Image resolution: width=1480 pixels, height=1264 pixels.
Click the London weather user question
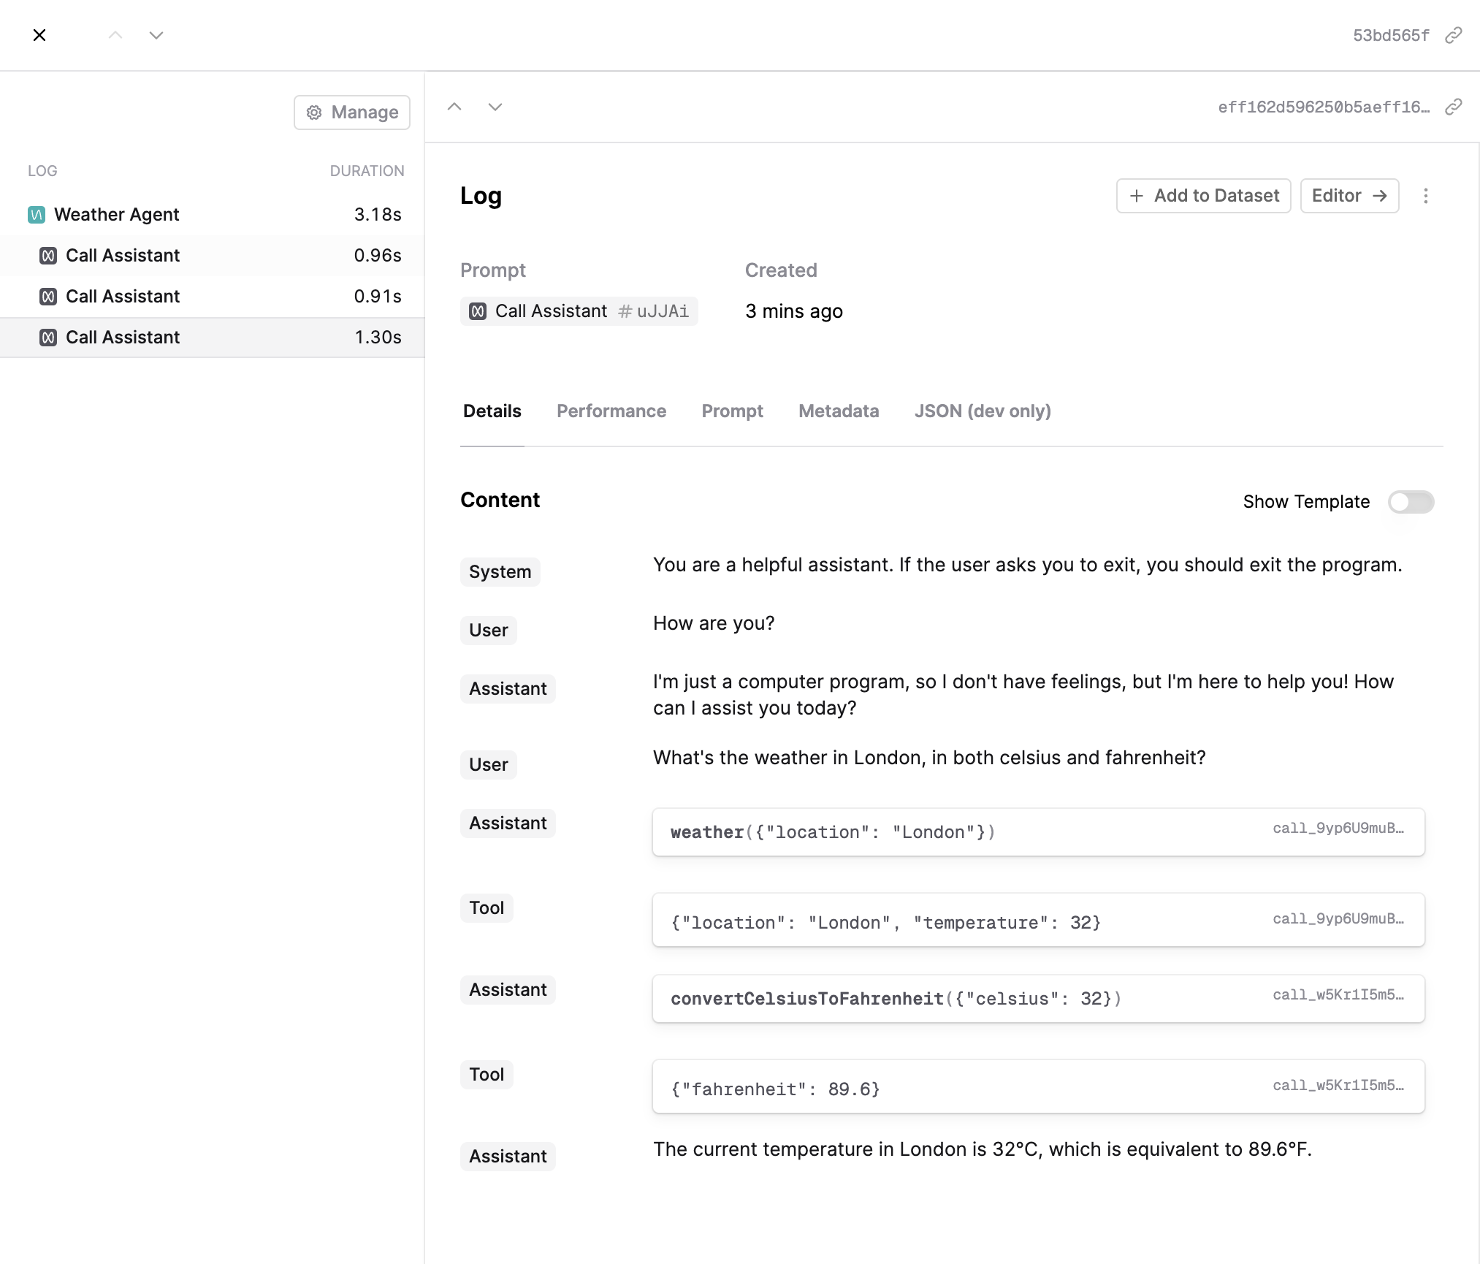coord(929,758)
